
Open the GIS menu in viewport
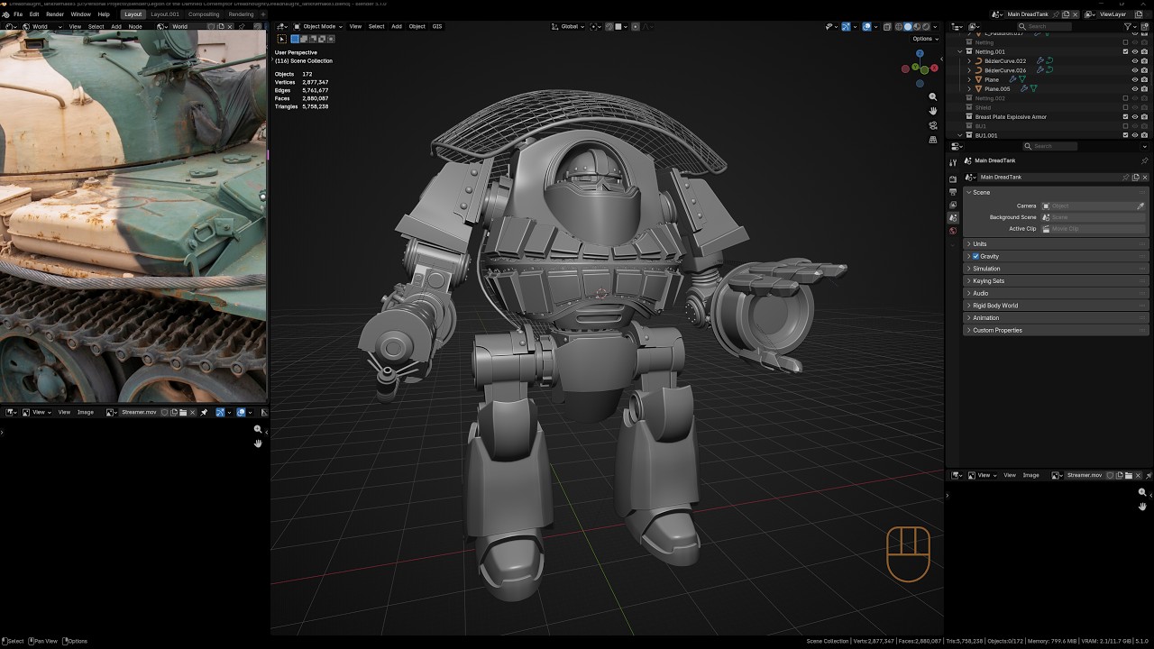click(x=437, y=26)
